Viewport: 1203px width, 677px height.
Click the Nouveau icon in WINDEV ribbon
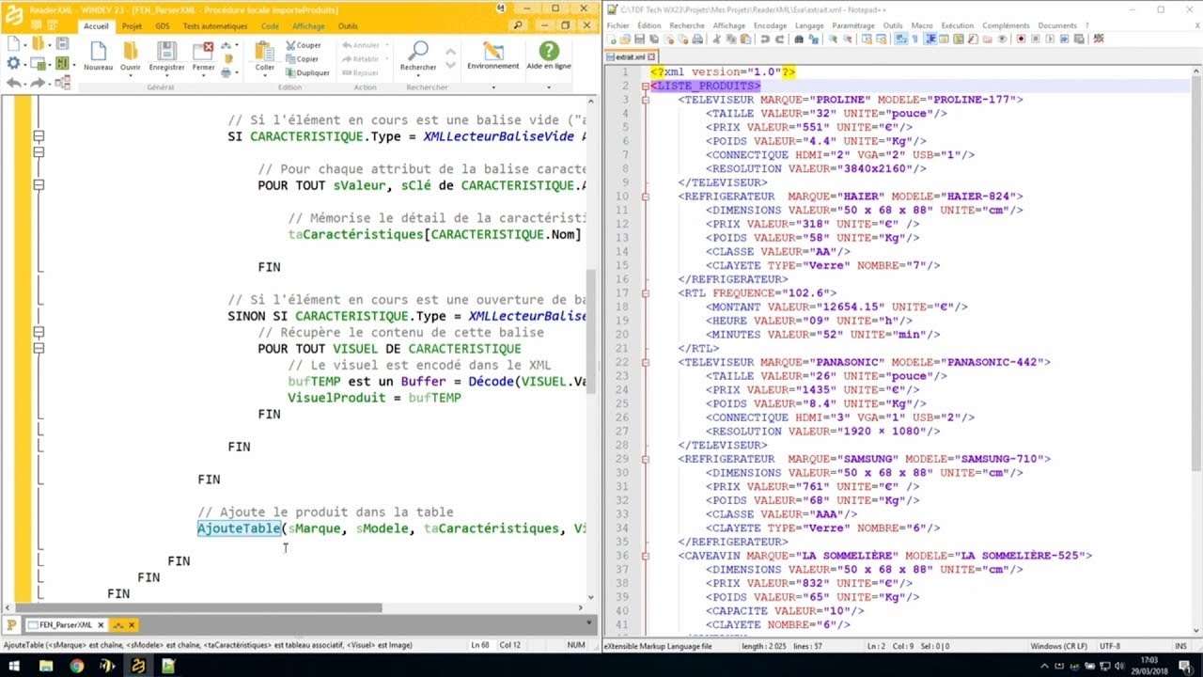pos(98,51)
